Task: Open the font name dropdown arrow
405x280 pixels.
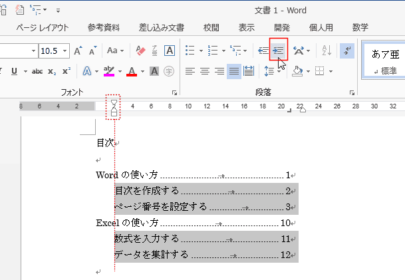Action: tap(33, 51)
